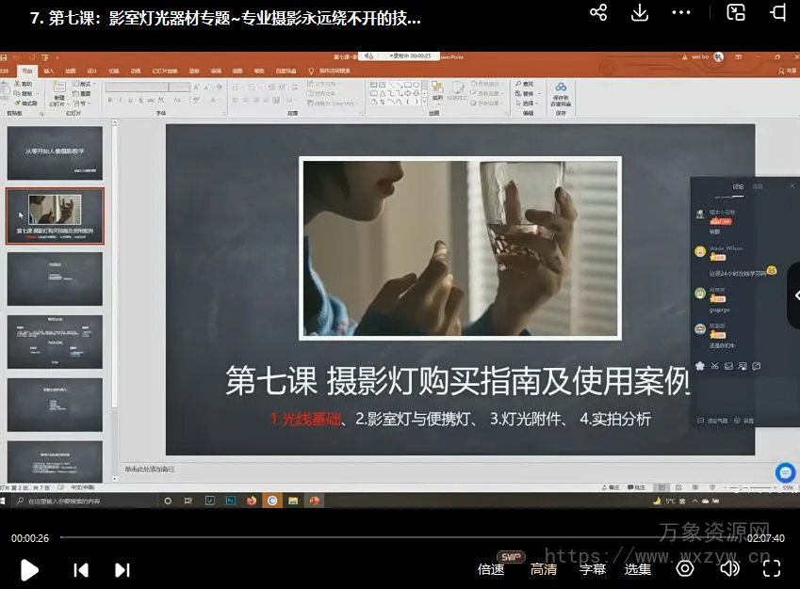800x589 pixels.
Task: Select the 插入 ribbon tab
Action: click(x=49, y=71)
